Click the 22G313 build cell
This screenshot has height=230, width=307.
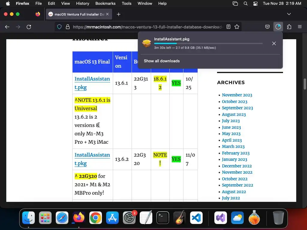tap(141, 83)
